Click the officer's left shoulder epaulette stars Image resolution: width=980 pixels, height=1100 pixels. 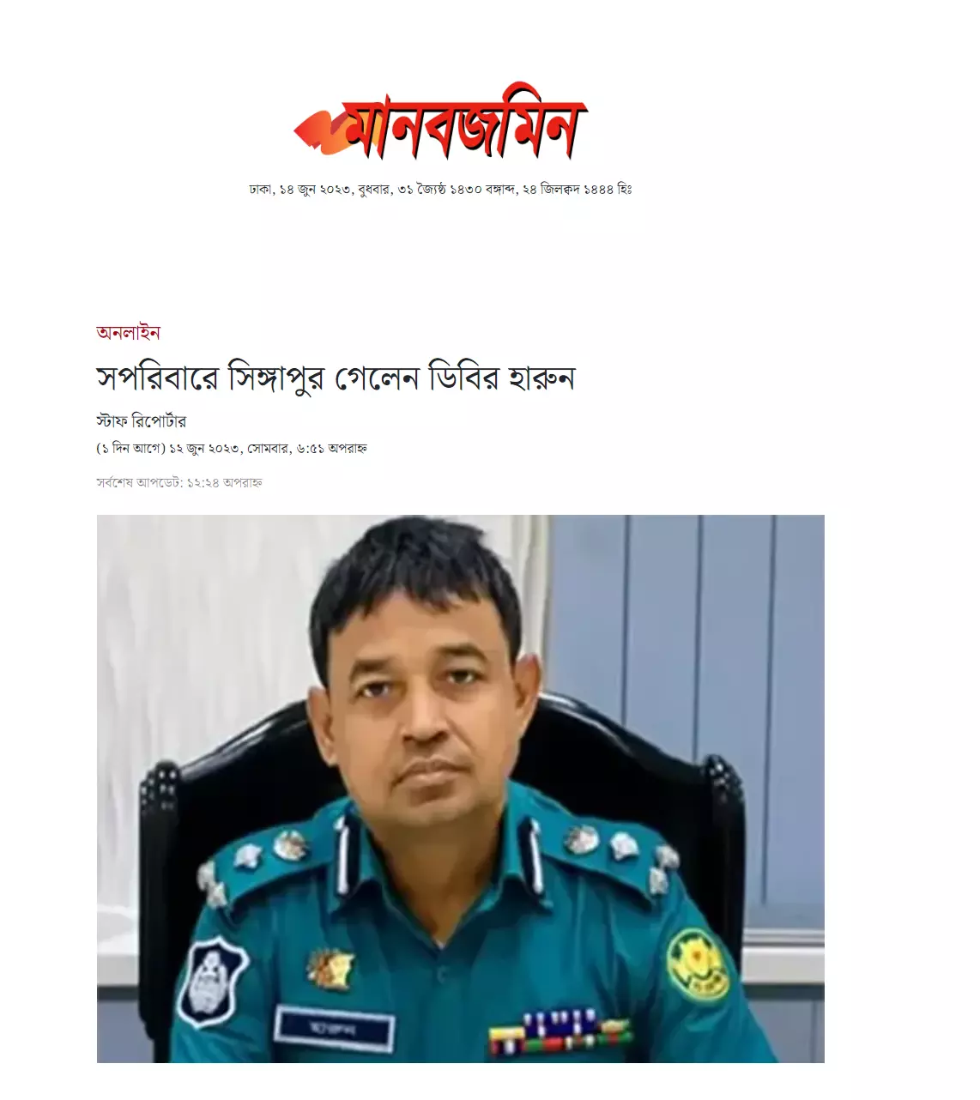click(x=616, y=852)
